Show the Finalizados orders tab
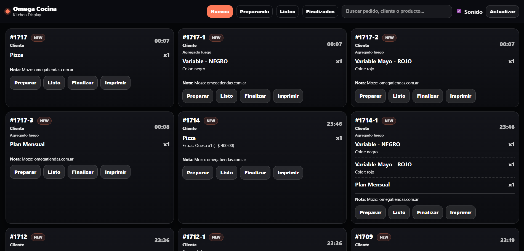Viewport: 524px width, 251px height. tap(320, 12)
